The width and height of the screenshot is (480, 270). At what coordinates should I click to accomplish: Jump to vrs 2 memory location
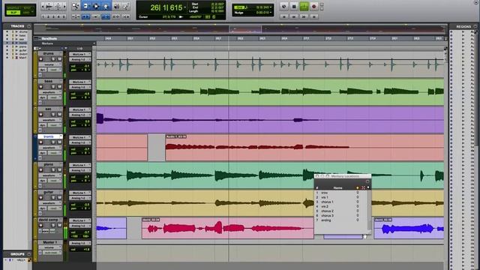(325, 207)
